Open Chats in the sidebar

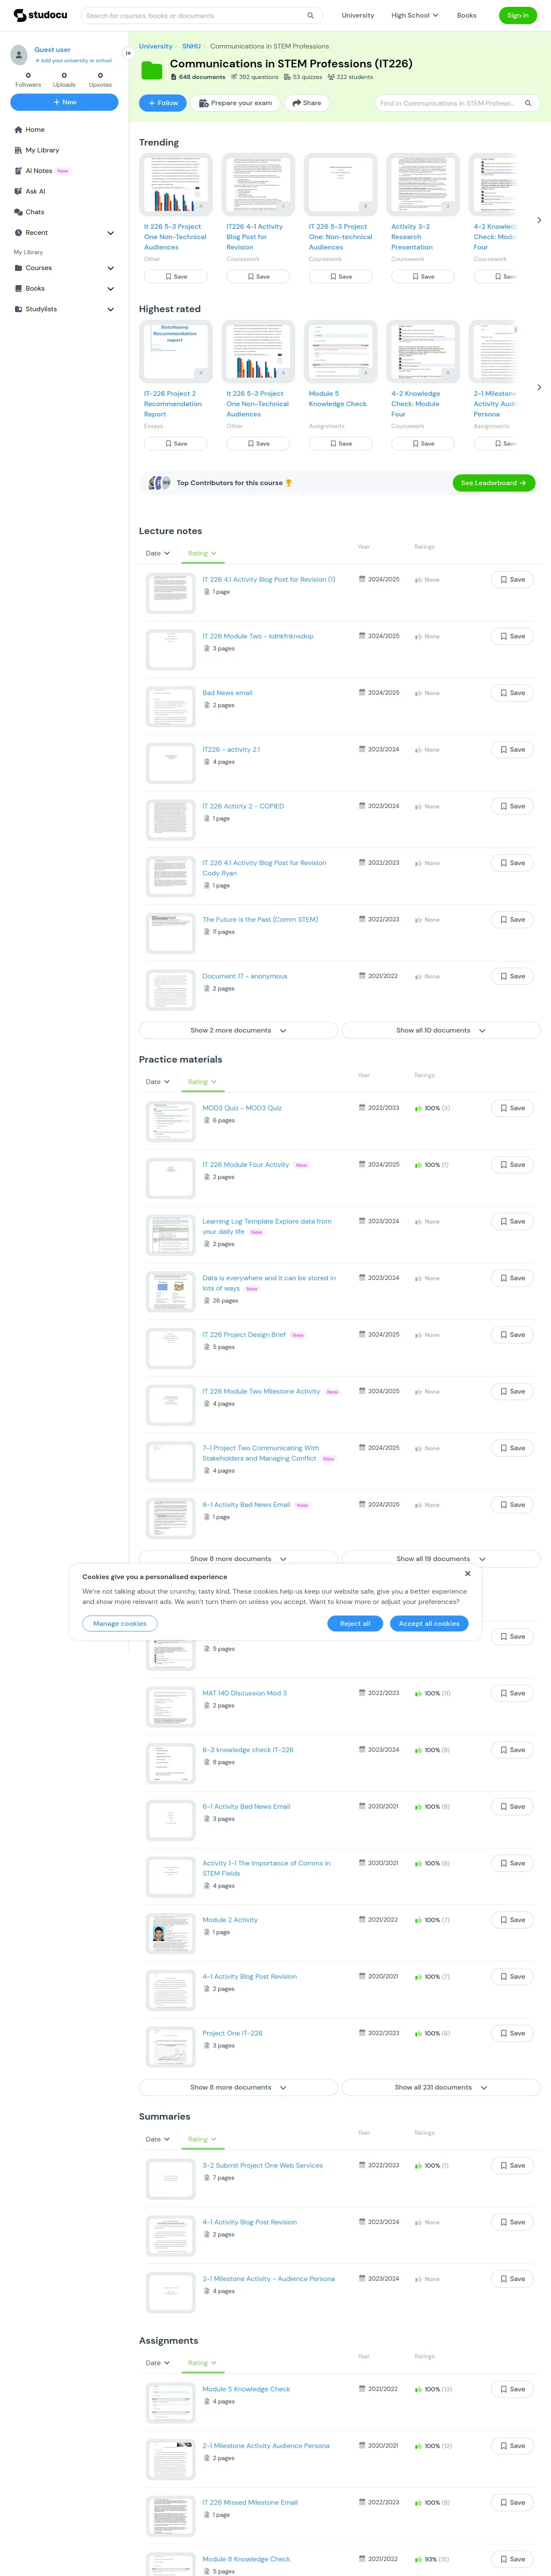pyautogui.click(x=35, y=212)
